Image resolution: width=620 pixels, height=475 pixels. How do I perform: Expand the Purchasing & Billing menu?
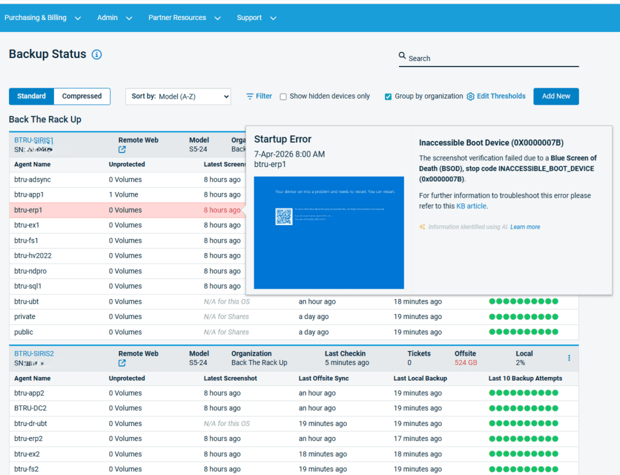point(42,18)
